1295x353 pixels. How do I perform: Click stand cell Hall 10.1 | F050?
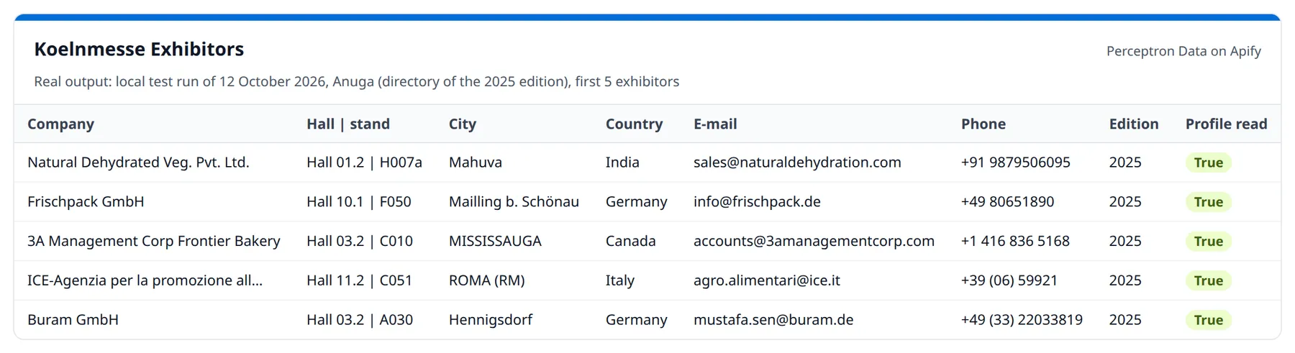[359, 202]
